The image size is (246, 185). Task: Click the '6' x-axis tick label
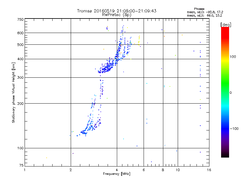tap(144, 170)
